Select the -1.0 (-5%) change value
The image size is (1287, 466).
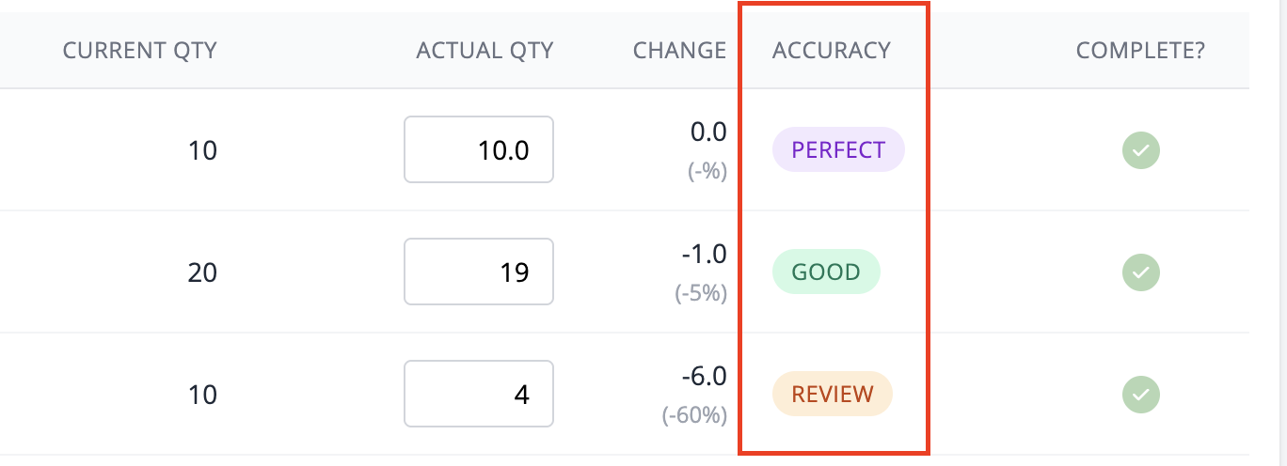[x=701, y=272]
